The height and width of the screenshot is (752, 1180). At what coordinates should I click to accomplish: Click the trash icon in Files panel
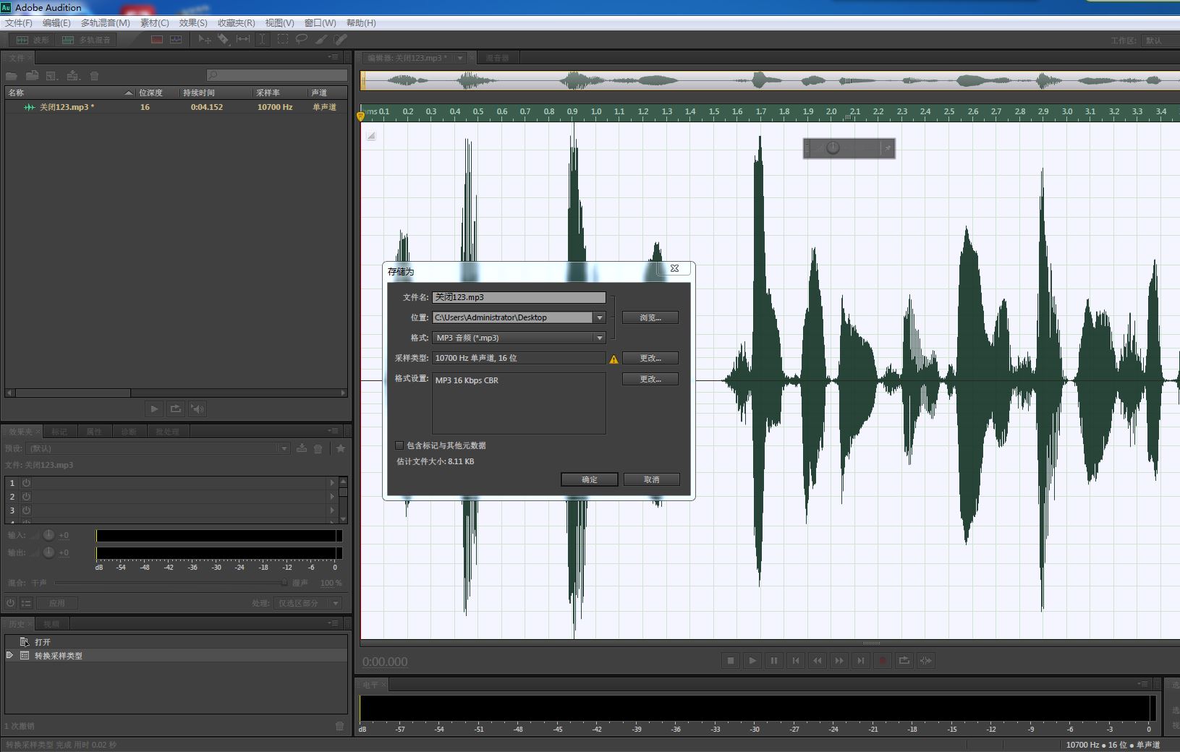tap(94, 76)
